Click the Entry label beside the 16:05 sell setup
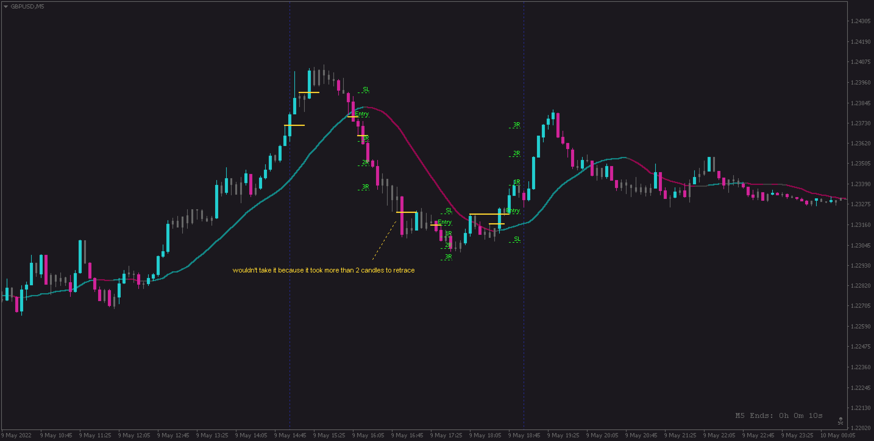This screenshot has height=441, width=874. [362, 114]
